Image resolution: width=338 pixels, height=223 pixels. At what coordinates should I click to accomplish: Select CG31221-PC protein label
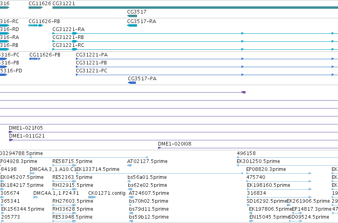coord(92,70)
